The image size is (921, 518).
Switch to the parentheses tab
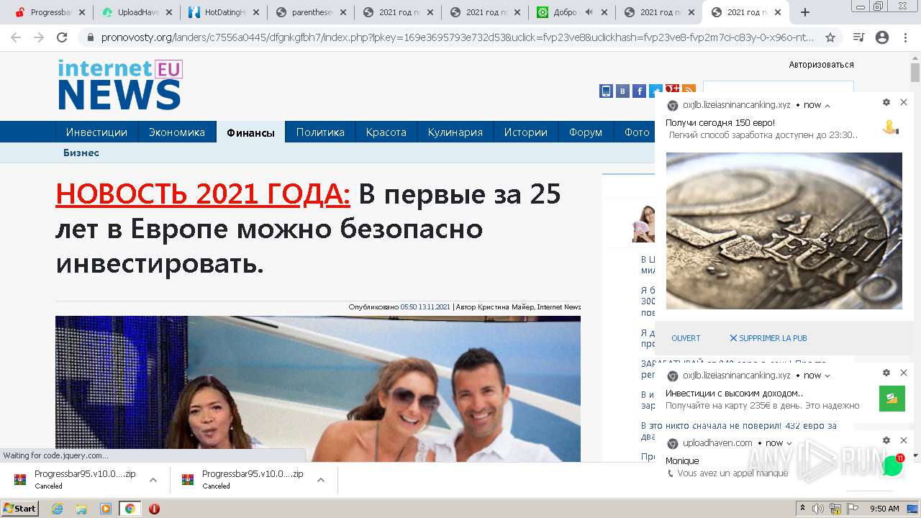pyautogui.click(x=311, y=12)
